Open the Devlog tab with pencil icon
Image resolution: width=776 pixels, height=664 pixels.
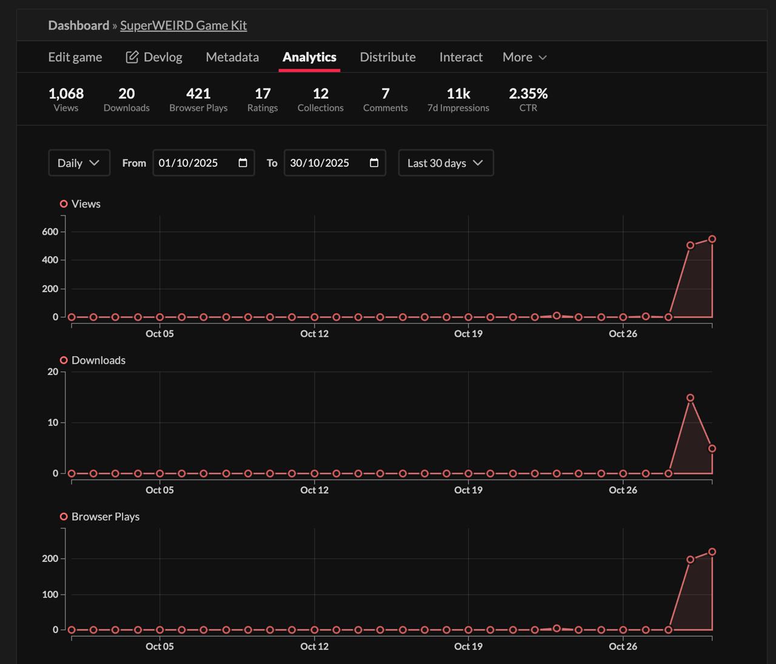click(x=154, y=57)
